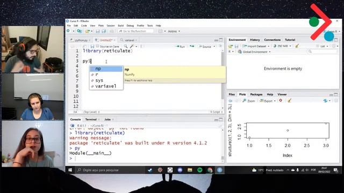The width and height of the screenshot is (344, 193).
Task: Click the find/replace magnifier in editor
Action: (x=125, y=46)
